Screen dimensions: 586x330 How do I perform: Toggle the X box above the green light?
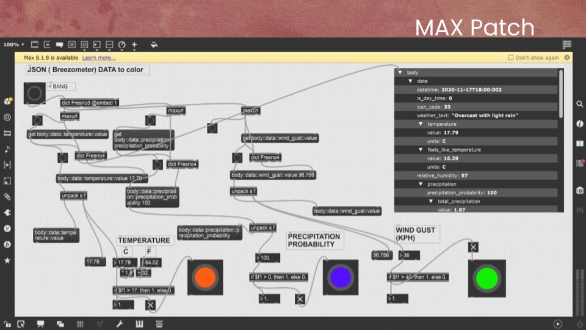(x=473, y=247)
